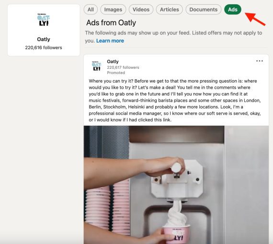Click the 220,617 followers text in post
The image size is (273, 244).
point(123,67)
